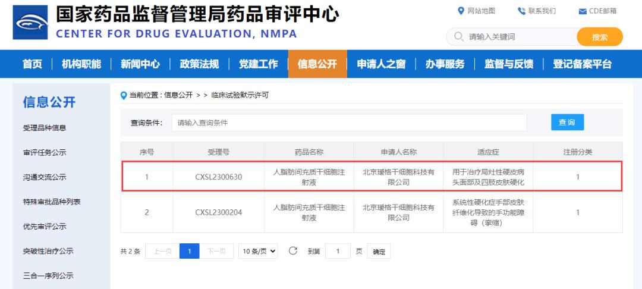Screen dimensions: 642x289
Task: Click the 注册分类 column header
Action: coord(578,152)
